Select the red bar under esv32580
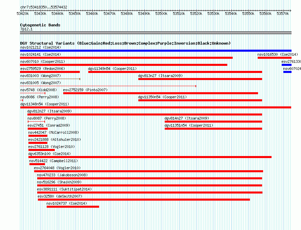Image resolution: width=301 pixels, height=230 pixels. click(144, 200)
